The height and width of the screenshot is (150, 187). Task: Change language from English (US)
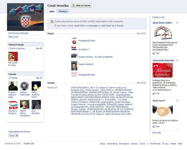pyautogui.click(x=29, y=143)
